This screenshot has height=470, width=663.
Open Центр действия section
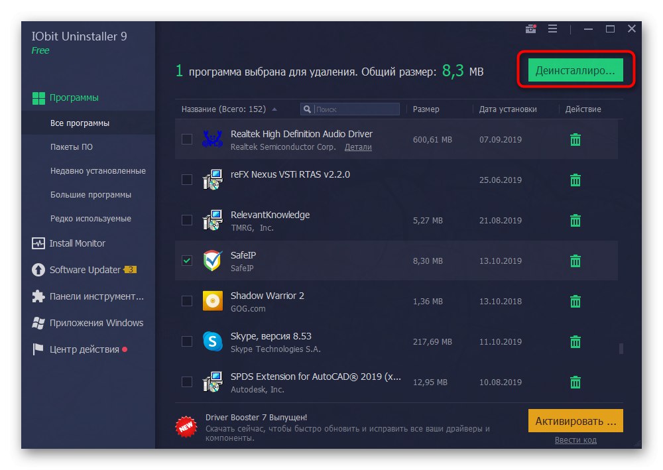pyautogui.click(x=85, y=349)
